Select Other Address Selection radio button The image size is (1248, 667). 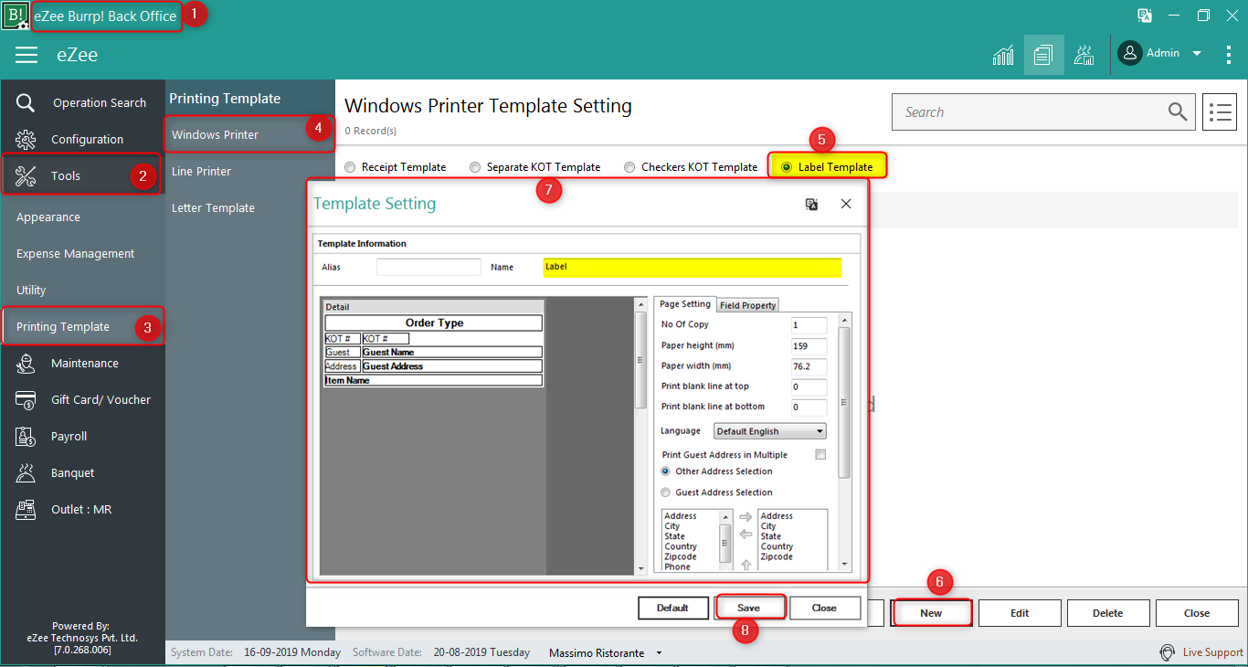tap(665, 471)
